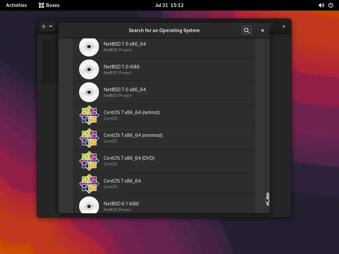Select CentOS 7 x86_64 (minimal)
This screenshot has width=339, height=254.
[x=164, y=138]
